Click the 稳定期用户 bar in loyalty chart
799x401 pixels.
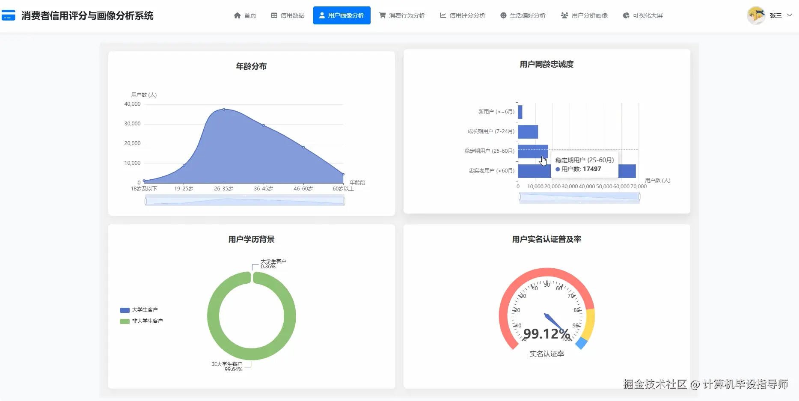pos(533,151)
